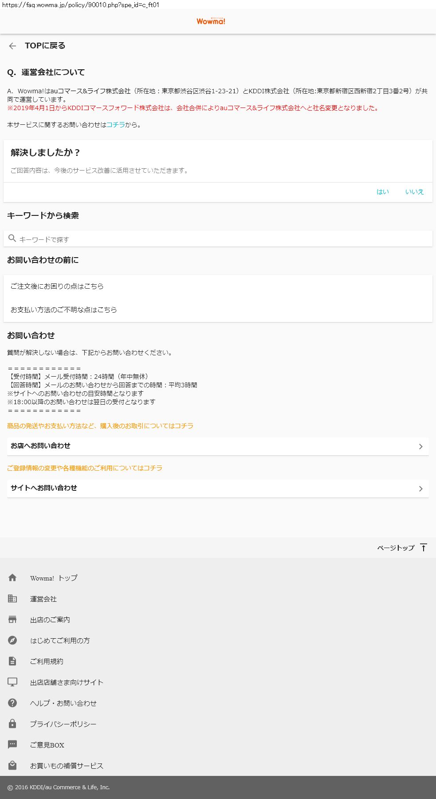Click the document icon beside ご利用規約

point(12,661)
